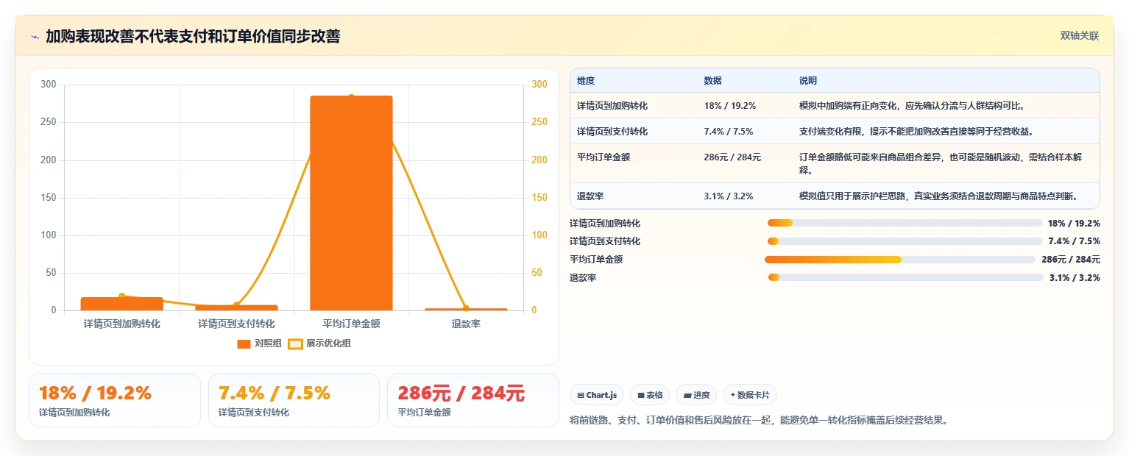This screenshot has height=456, width=1129.
Task: Click the 数据卡片 tag chip
Action: [x=750, y=395]
